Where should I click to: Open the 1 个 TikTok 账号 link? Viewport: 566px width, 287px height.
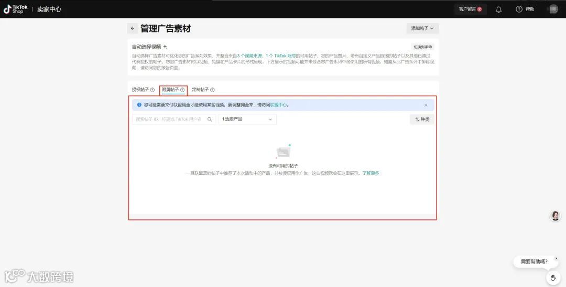(281, 56)
